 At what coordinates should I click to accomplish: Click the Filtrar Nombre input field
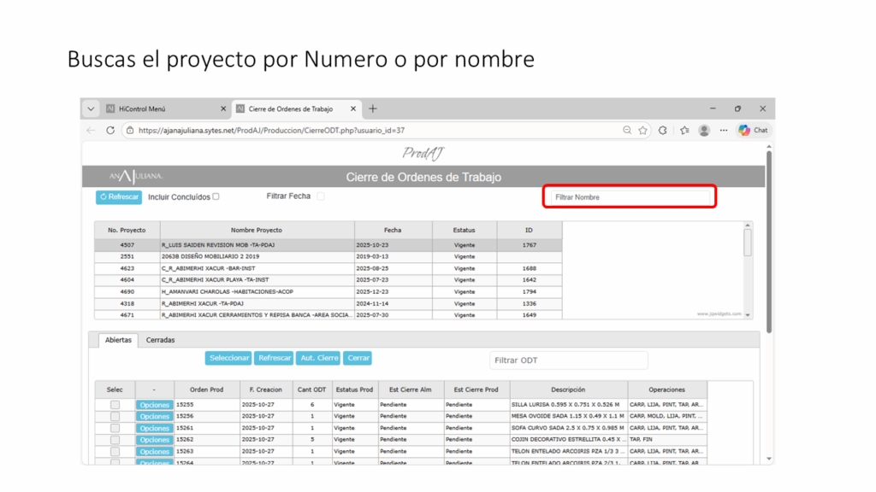click(629, 197)
